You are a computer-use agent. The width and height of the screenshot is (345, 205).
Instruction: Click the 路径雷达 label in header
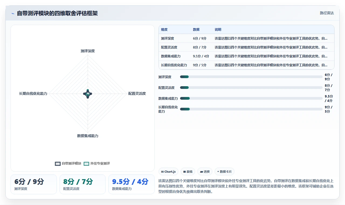(x=327, y=13)
